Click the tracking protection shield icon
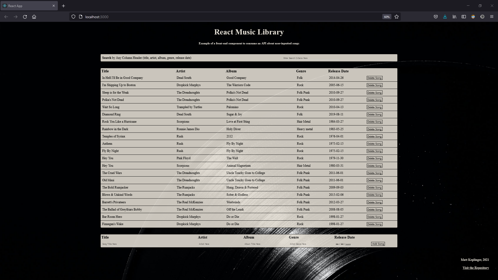Image resolution: width=498 pixels, height=280 pixels. (x=73, y=17)
